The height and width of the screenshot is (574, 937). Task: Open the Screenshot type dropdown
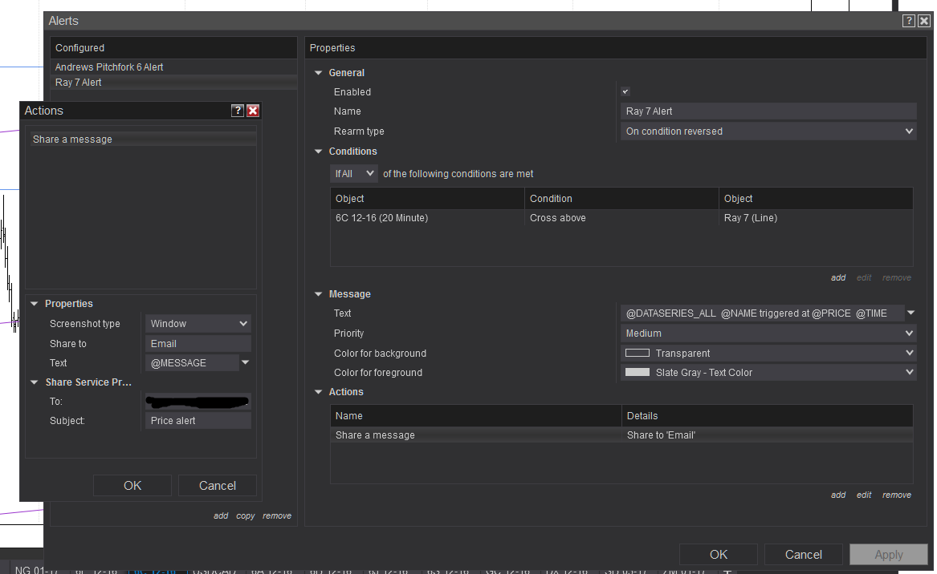pyautogui.click(x=198, y=323)
